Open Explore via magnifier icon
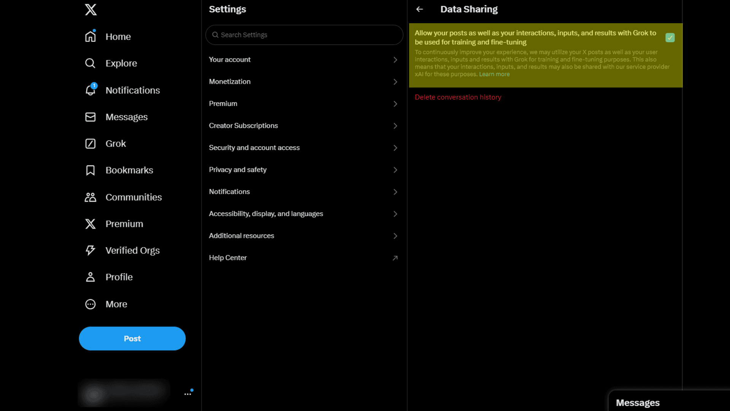This screenshot has height=411, width=730. pos(90,63)
